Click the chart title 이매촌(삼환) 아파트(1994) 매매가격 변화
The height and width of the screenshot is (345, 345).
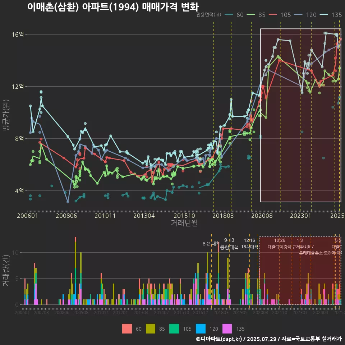pyautogui.click(x=113, y=7)
